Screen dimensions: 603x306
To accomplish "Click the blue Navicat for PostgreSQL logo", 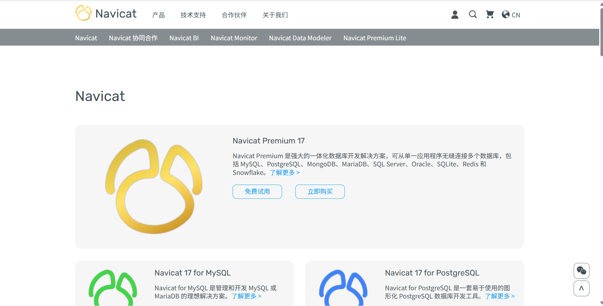I will pos(343,287).
